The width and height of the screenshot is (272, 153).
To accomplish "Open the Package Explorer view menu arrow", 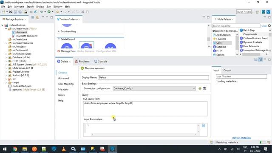I will coord(43,17).
